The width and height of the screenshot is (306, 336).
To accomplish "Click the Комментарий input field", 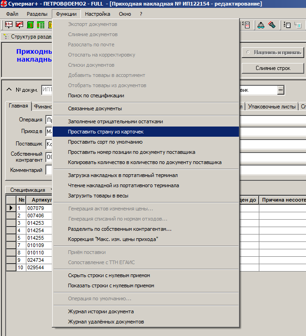I will click(x=49, y=170).
